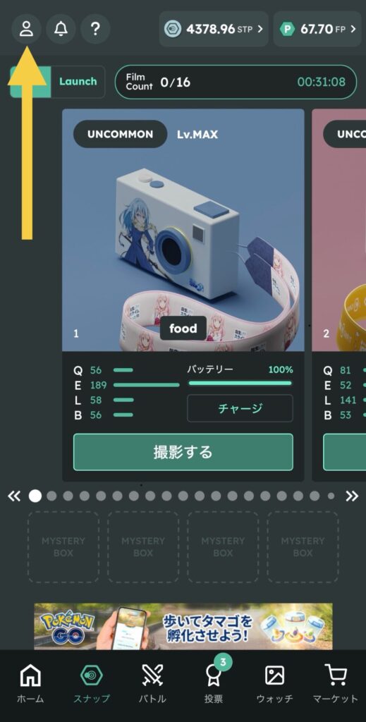Click the battery 100% progress bar
This screenshot has width=366, height=722.
point(240,383)
